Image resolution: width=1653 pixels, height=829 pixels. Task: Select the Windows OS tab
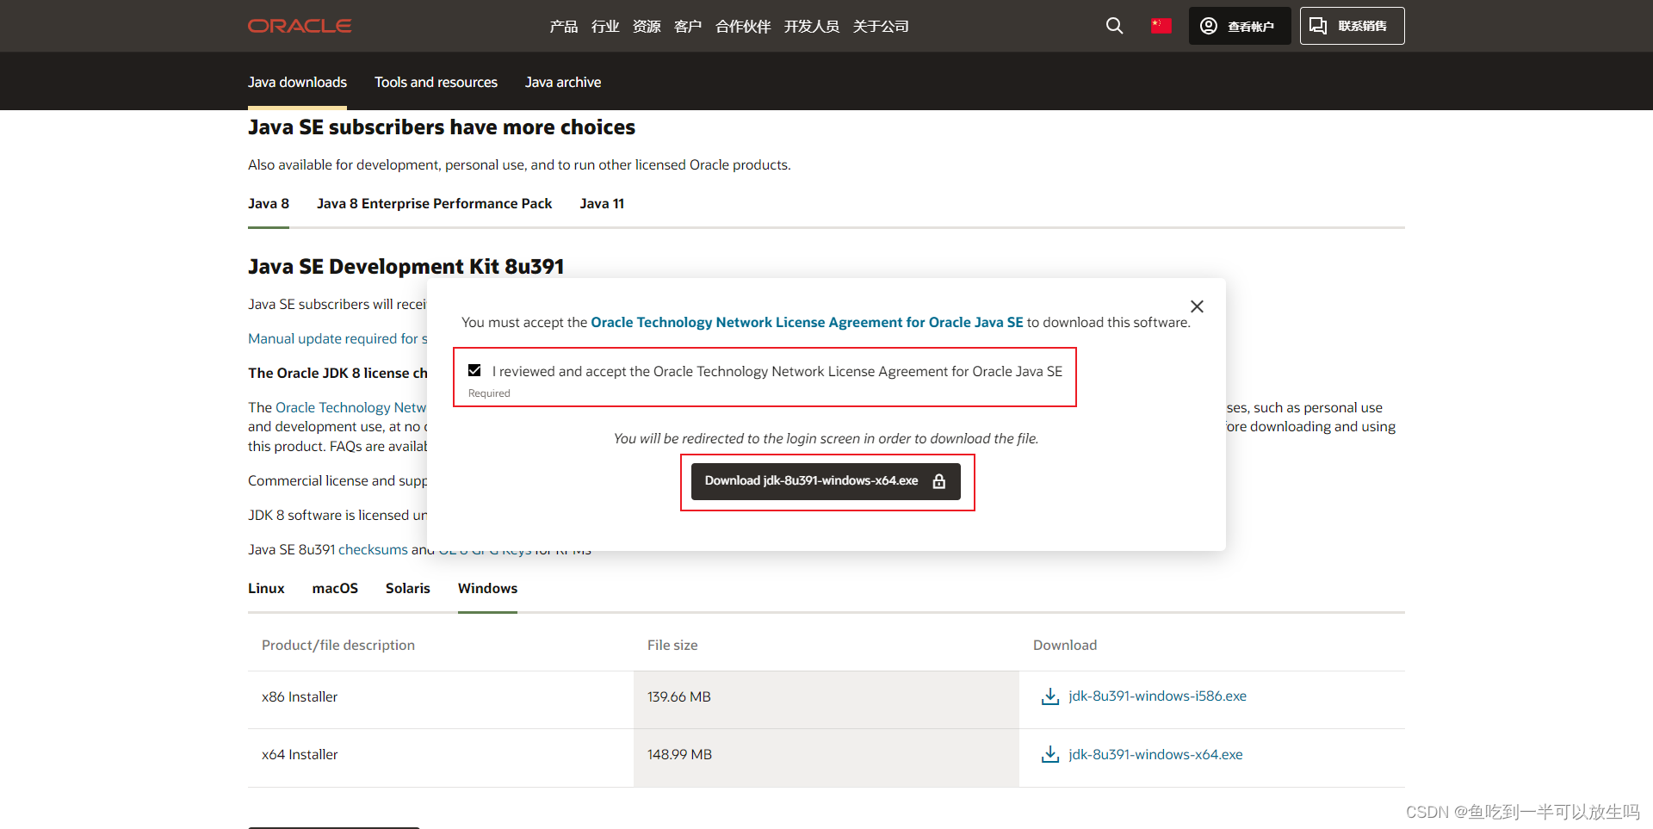[x=487, y=589]
